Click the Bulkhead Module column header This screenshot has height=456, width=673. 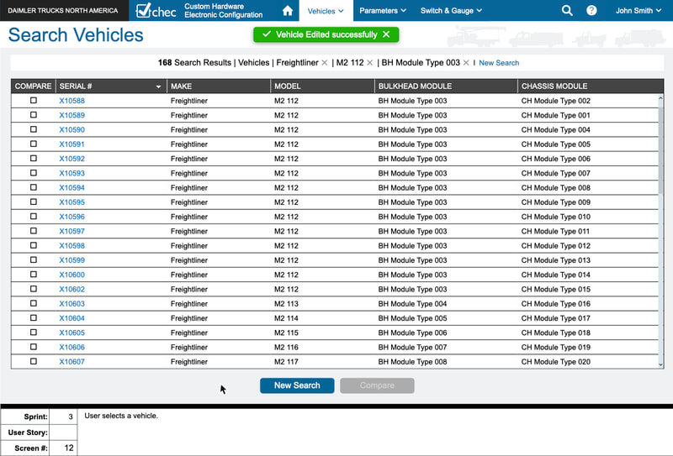pos(446,86)
